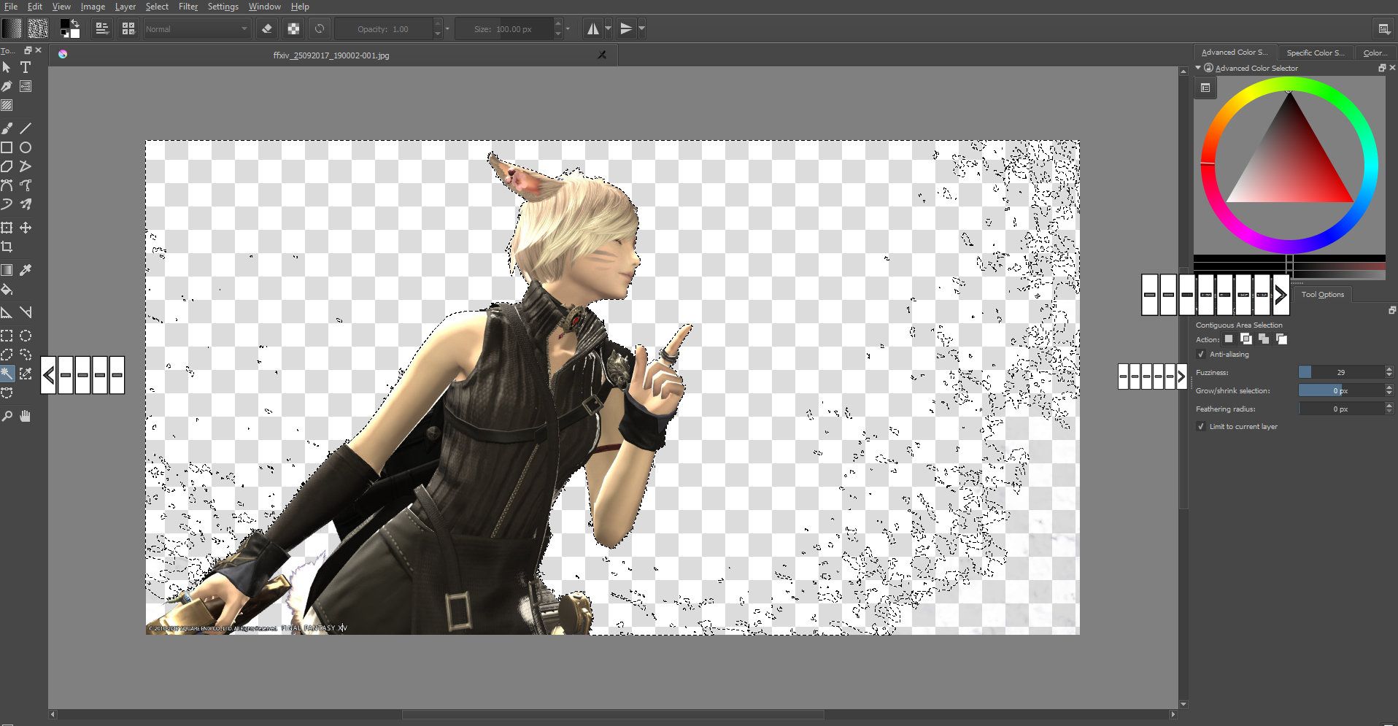This screenshot has width=1398, height=726.
Task: Open the Filter menu
Action: click(188, 7)
